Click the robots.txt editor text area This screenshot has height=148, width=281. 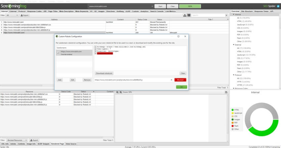coord(140,58)
